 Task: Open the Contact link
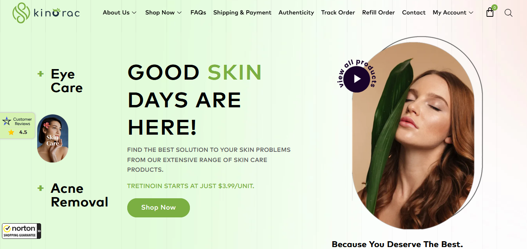(413, 12)
